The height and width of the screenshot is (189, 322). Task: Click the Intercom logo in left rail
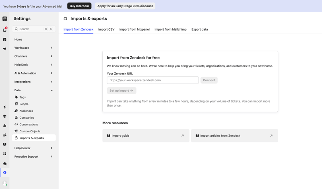click(5, 19)
